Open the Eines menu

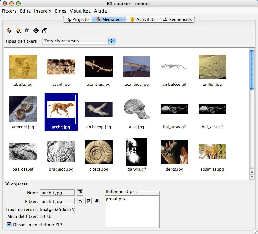60,11
